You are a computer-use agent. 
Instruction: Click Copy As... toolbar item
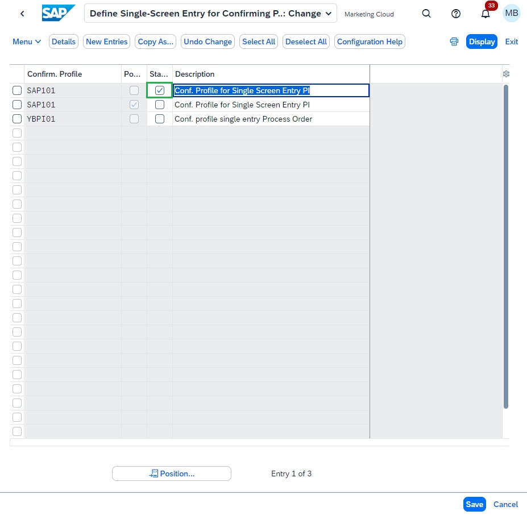pyautogui.click(x=156, y=41)
